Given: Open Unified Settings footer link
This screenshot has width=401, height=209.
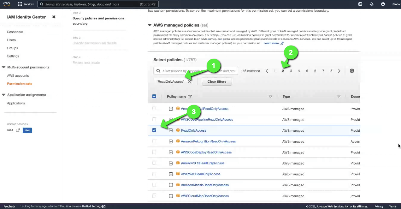Looking at the screenshot, I should [x=94, y=206].
